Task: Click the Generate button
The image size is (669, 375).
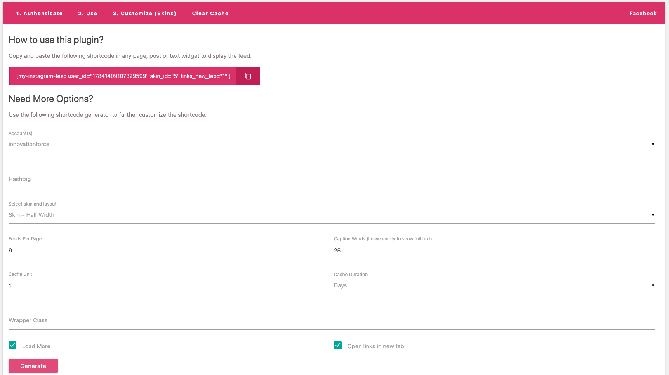Action: click(33, 366)
